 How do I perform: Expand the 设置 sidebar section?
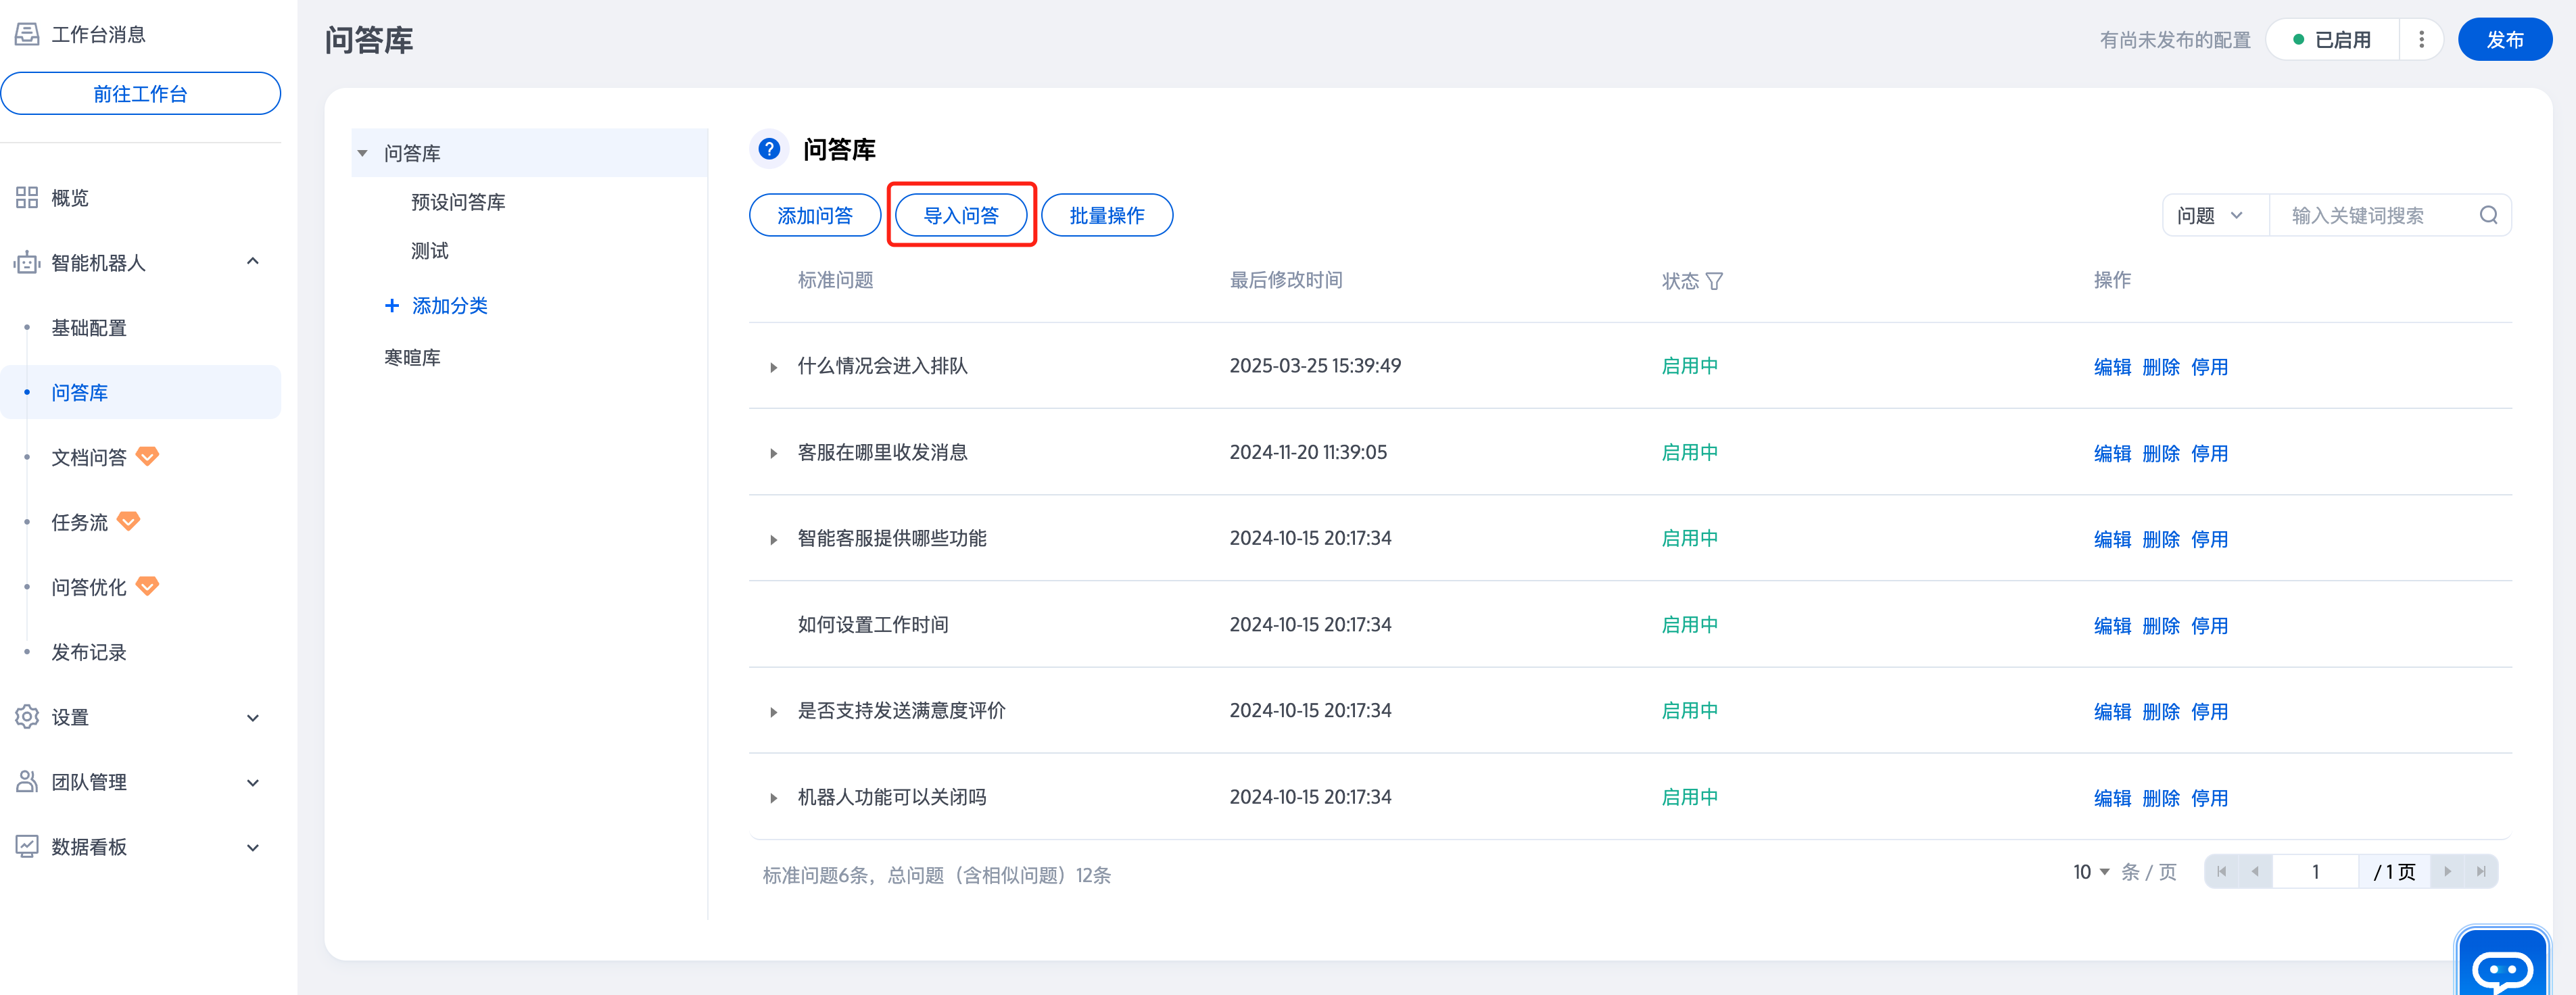pos(253,717)
